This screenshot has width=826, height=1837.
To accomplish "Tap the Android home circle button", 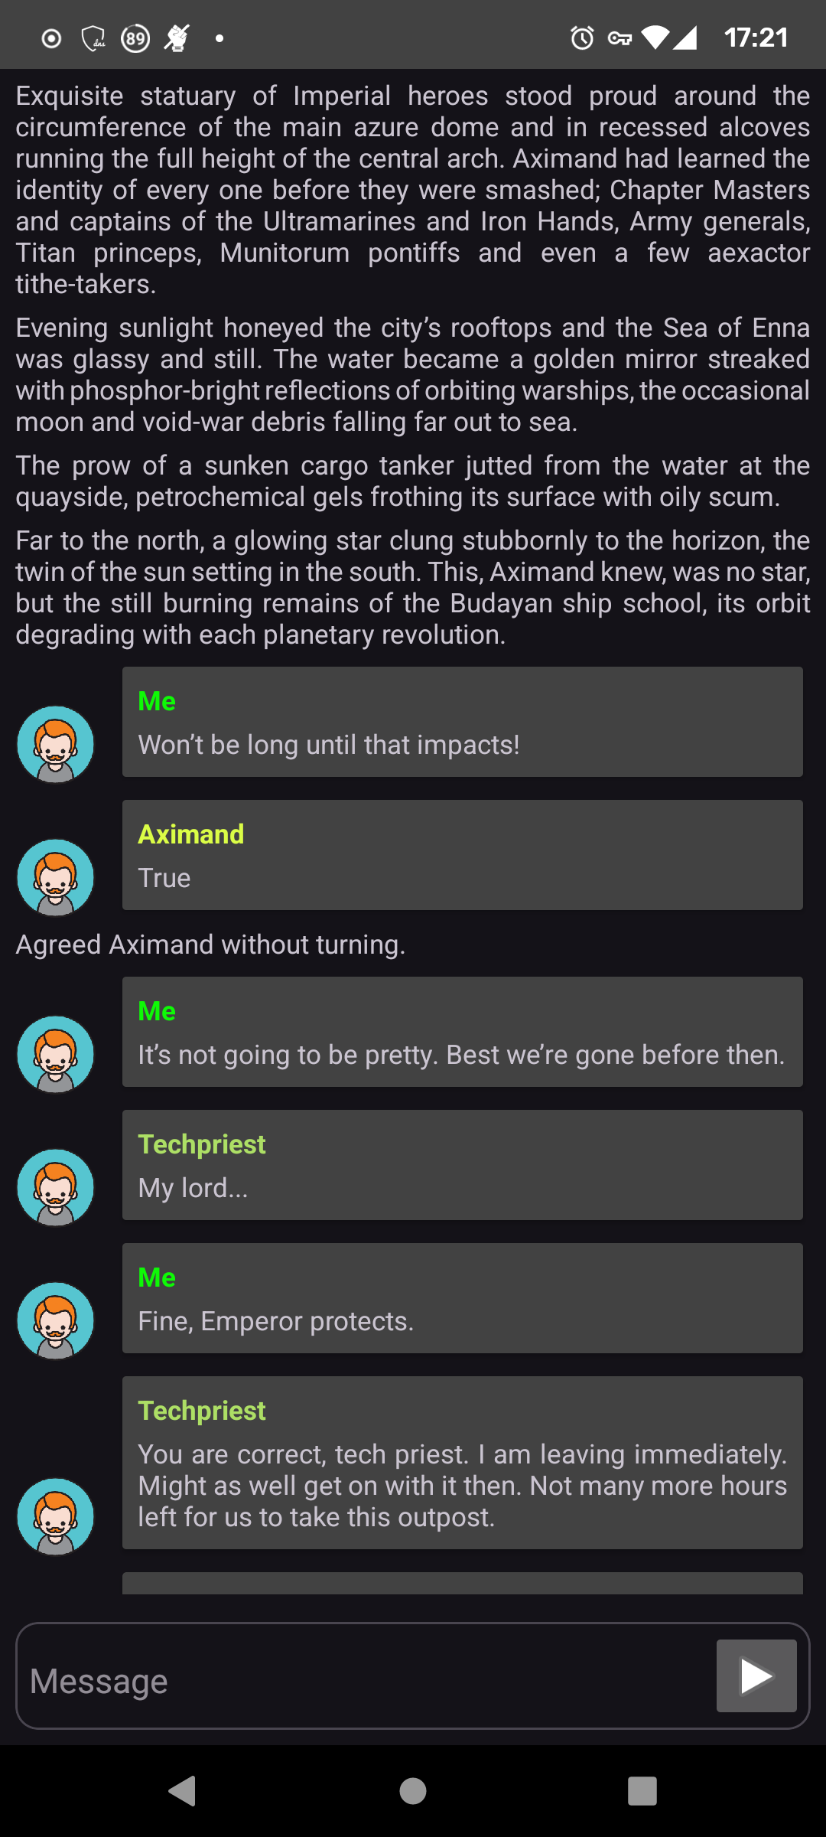I will 413,1791.
